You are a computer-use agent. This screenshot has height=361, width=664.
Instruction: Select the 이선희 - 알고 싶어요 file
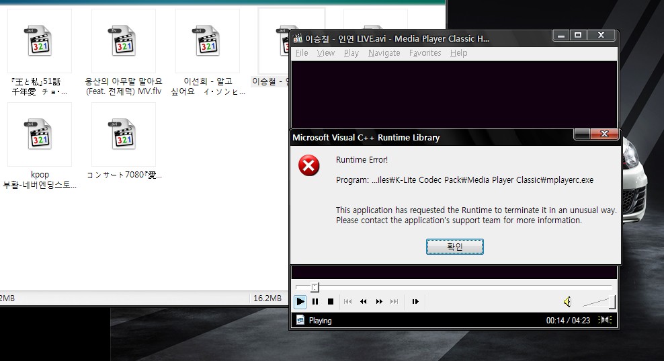tap(208, 41)
